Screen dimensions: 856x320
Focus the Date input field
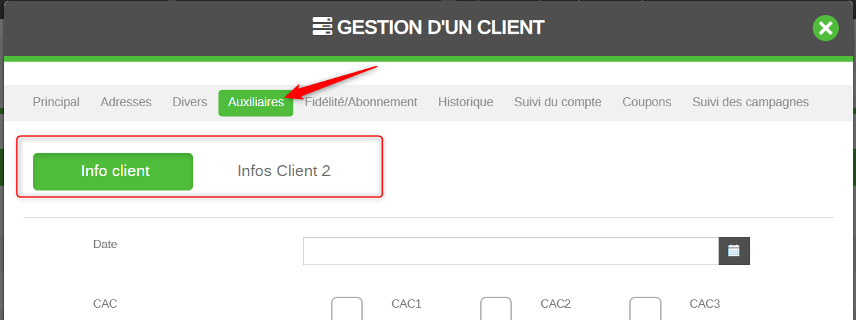(x=511, y=251)
